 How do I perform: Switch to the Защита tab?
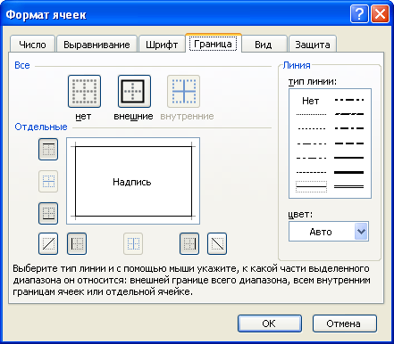(313, 45)
